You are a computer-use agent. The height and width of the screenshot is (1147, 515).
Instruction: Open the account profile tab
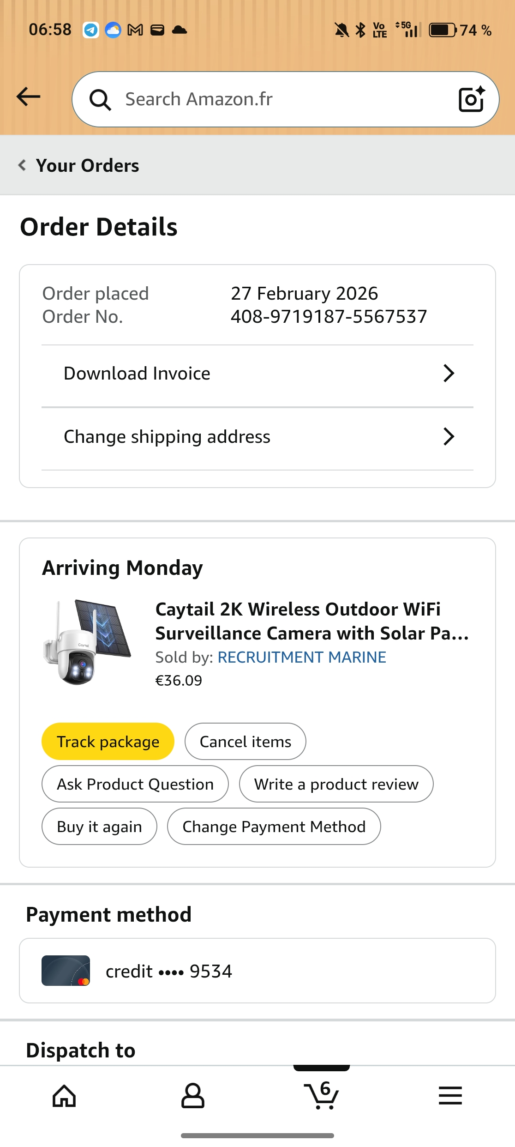point(192,1095)
